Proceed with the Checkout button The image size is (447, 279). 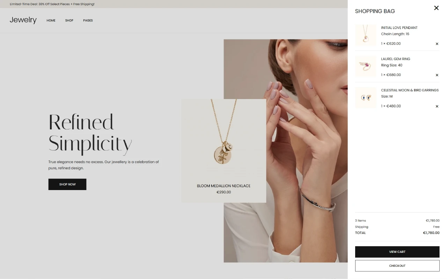[397, 266]
